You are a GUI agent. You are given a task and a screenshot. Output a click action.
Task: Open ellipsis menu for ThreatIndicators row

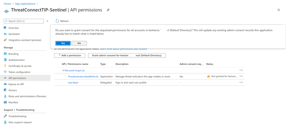(241, 76)
